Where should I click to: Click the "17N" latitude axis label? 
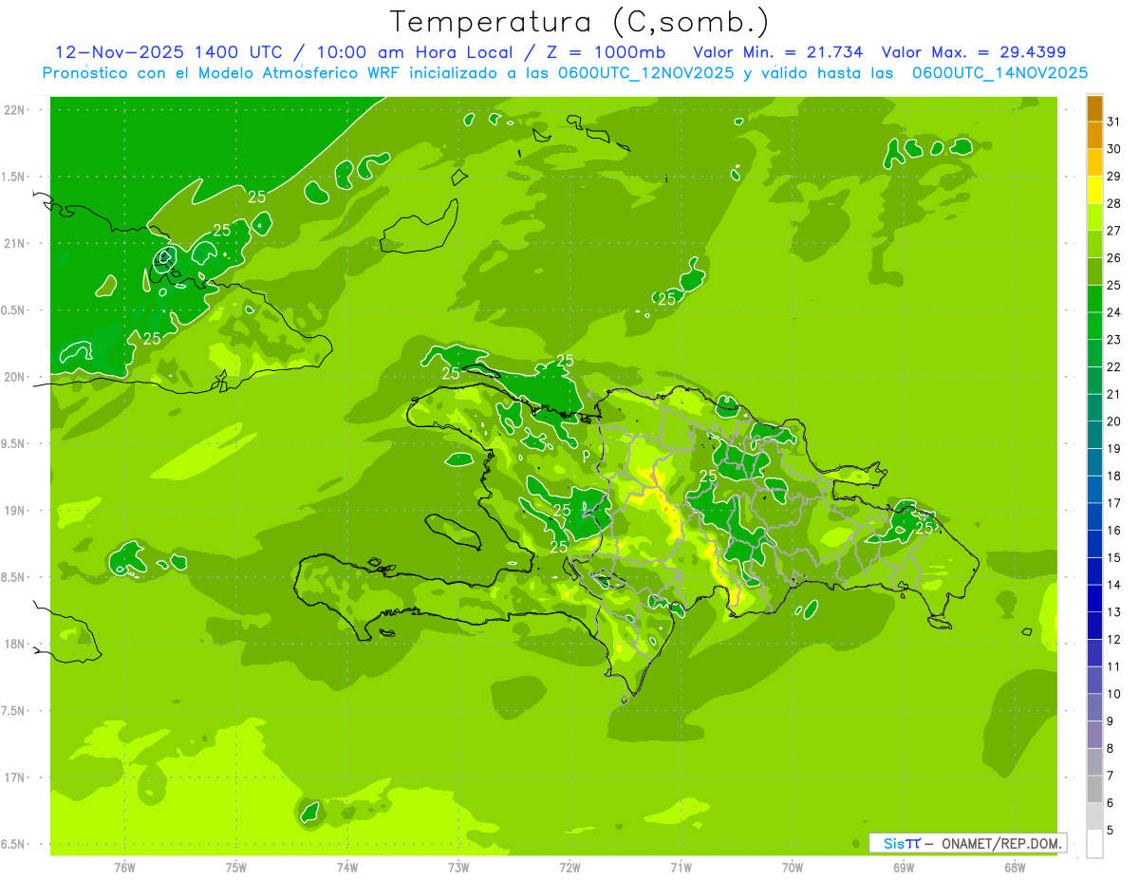pos(15,777)
